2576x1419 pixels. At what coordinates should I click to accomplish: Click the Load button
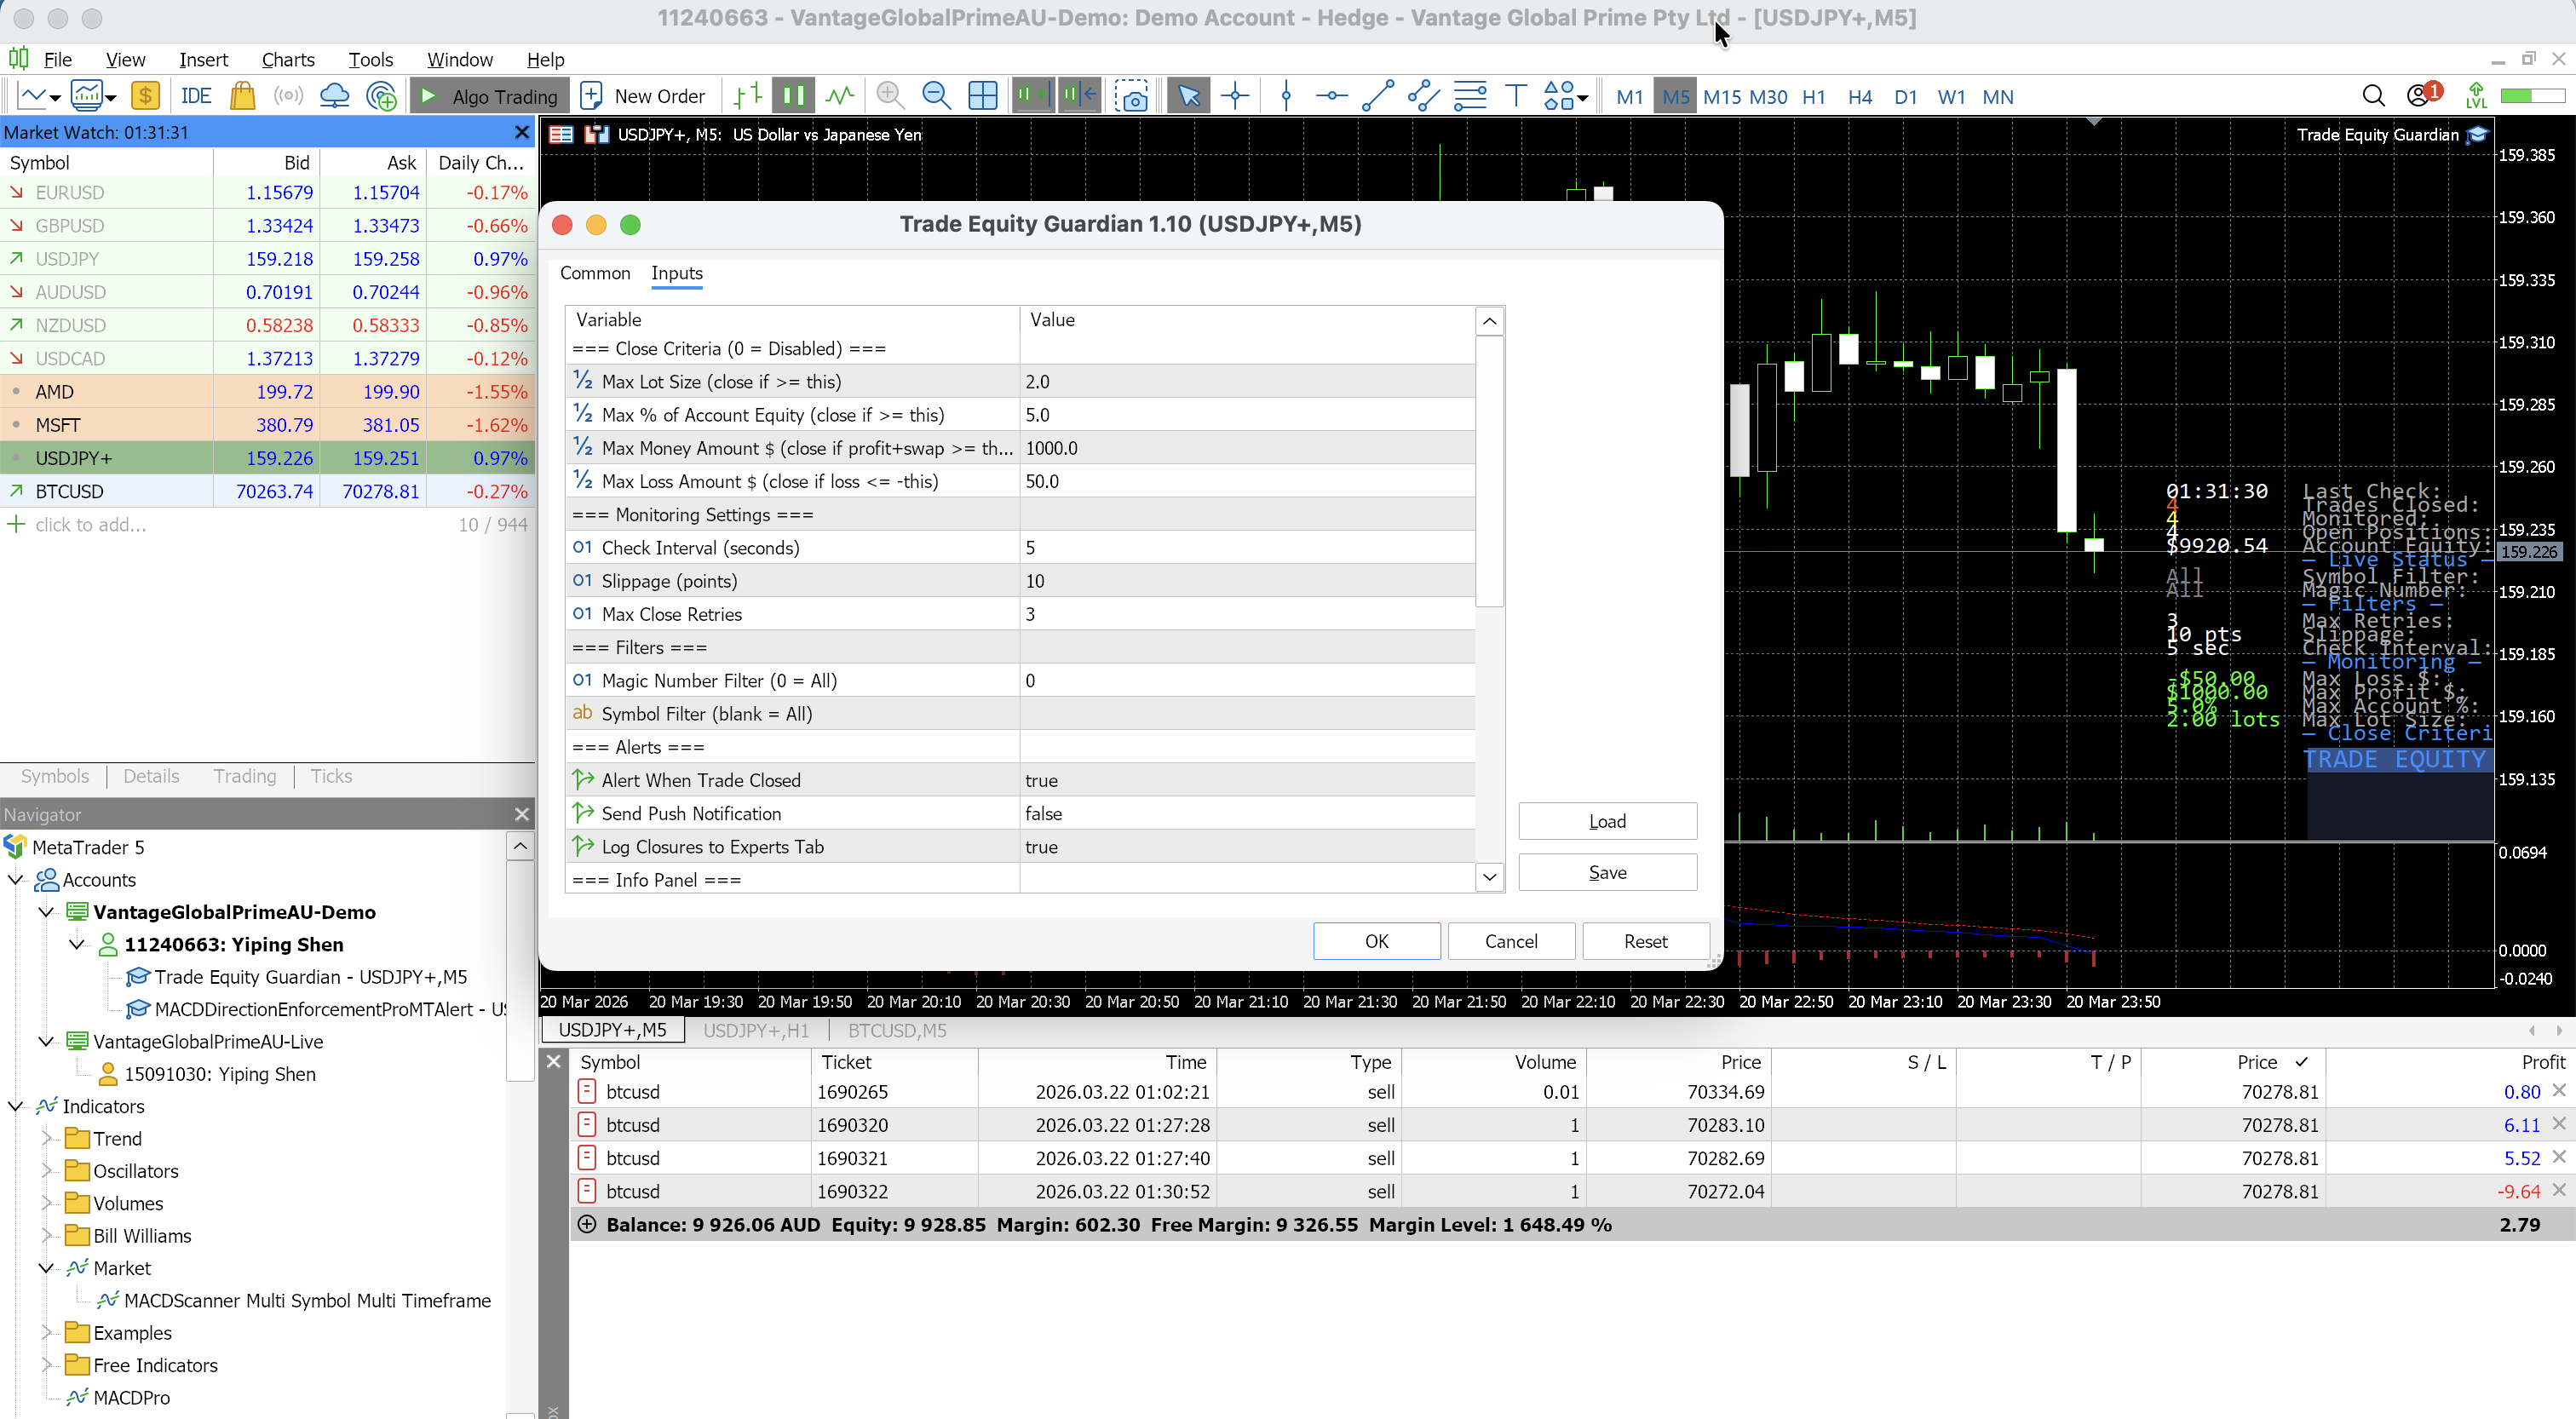coord(1607,821)
